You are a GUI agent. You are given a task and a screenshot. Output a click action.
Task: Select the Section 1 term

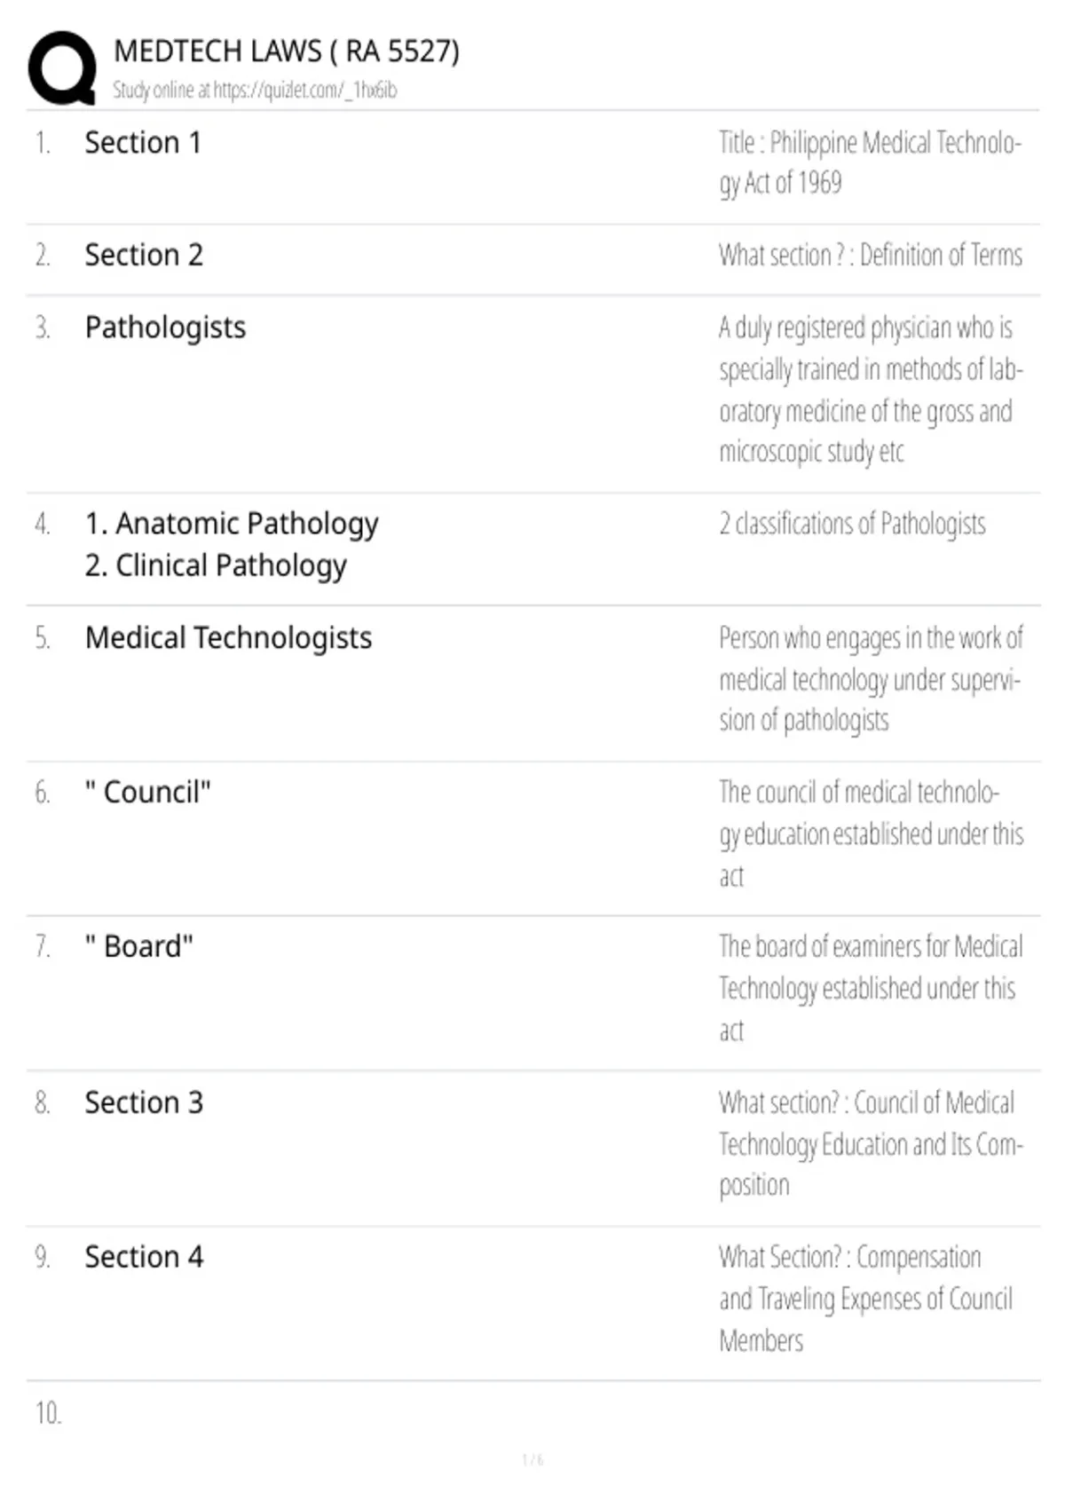(x=143, y=142)
